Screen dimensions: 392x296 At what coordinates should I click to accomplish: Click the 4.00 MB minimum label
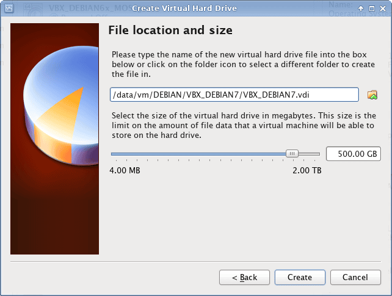point(125,170)
